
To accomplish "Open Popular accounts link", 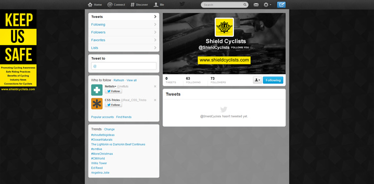I will pyautogui.click(x=102, y=117).
